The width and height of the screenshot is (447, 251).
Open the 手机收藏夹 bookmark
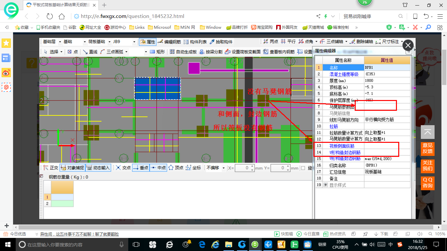pos(48,27)
